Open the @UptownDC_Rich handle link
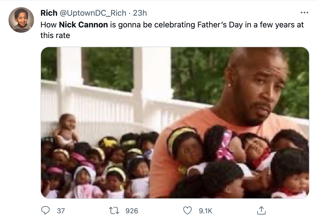Viewport: 317px width, 221px height. pyautogui.click(x=93, y=13)
